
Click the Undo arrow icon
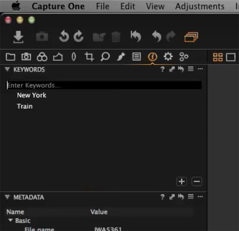(157, 36)
